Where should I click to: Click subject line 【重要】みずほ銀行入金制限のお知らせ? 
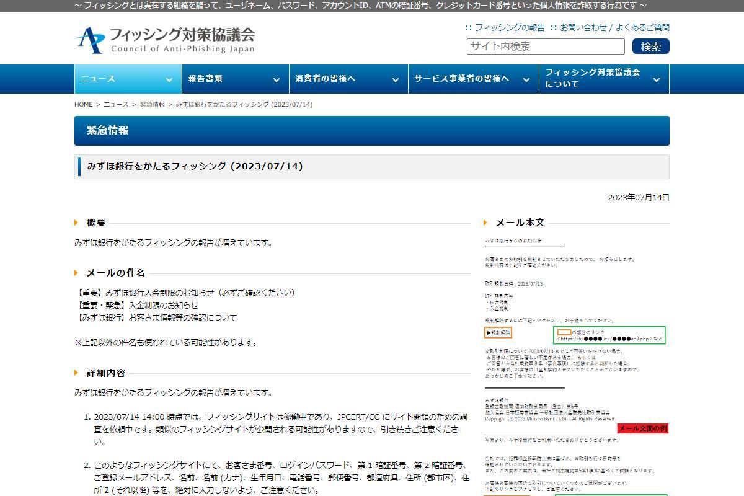click(x=185, y=293)
